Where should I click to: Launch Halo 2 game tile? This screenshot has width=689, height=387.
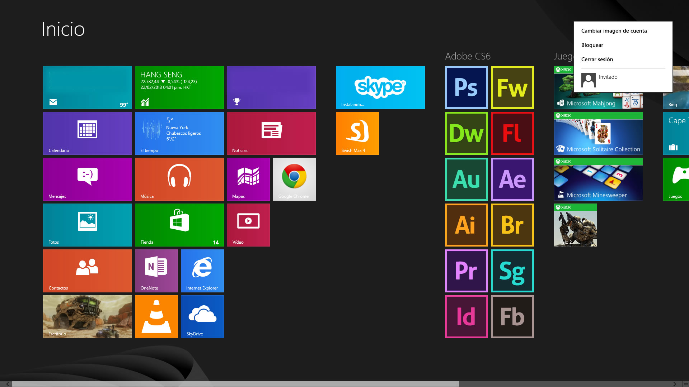coord(576,225)
